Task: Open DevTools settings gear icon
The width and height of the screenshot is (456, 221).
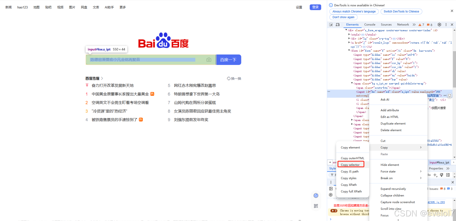Action: (x=439, y=25)
